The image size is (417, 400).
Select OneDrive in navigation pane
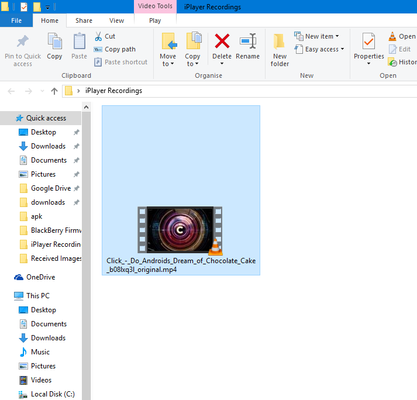[35, 277]
